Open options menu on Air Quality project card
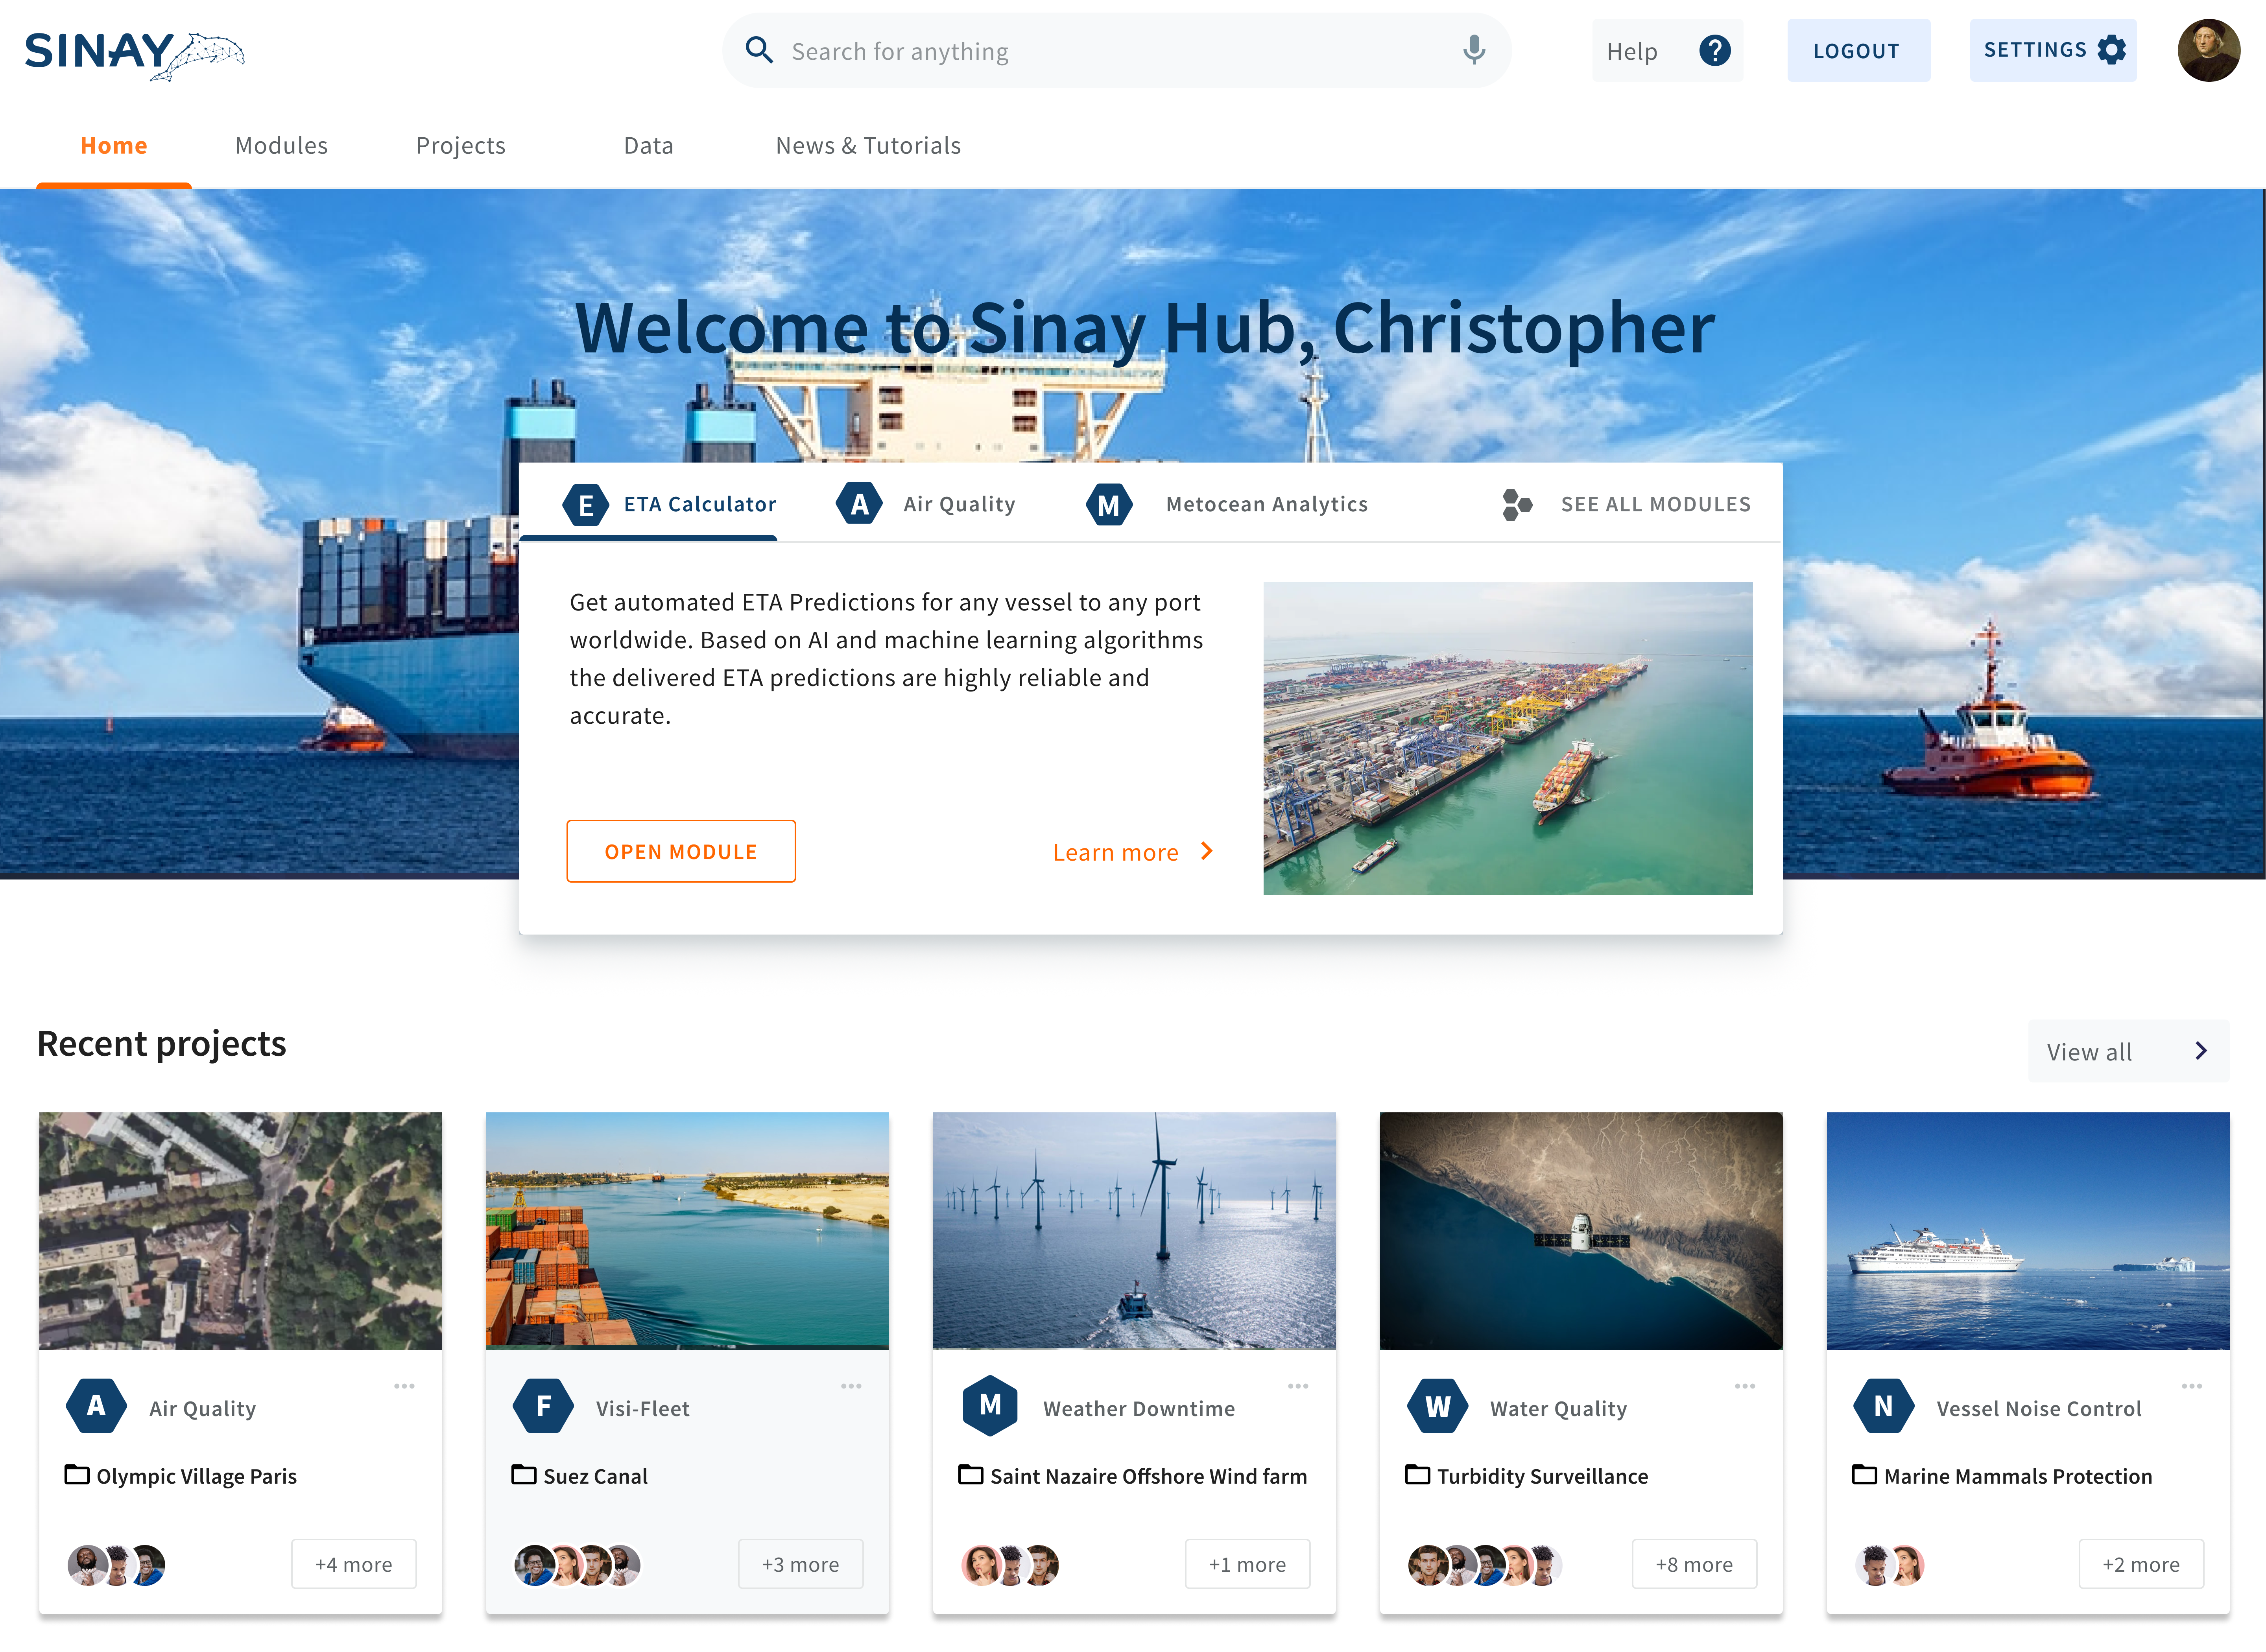The width and height of the screenshot is (2266, 1652). point(404,1386)
